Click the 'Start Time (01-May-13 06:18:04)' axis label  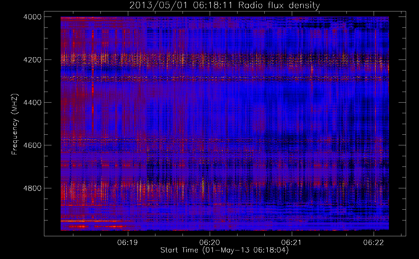tap(225, 250)
